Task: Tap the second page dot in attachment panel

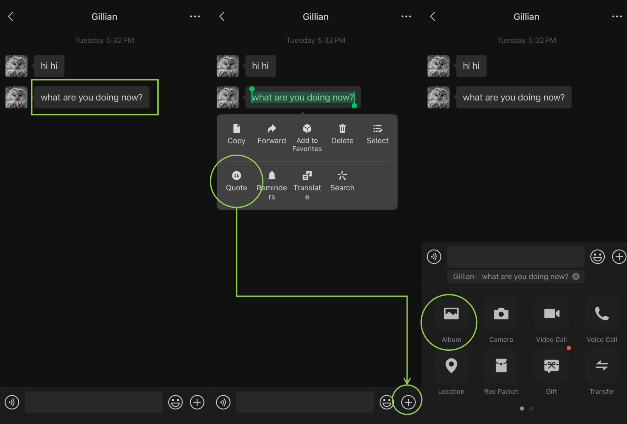Action: (531, 408)
